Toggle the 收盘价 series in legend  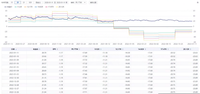[8, 7]
